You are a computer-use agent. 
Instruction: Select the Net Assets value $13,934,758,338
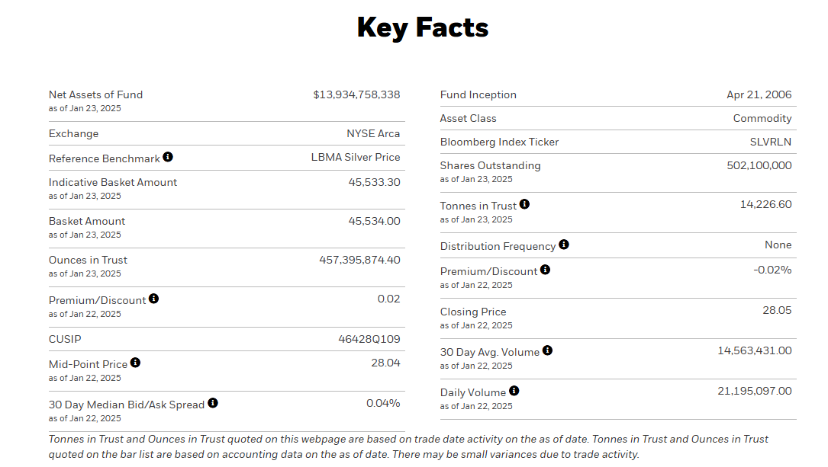356,94
